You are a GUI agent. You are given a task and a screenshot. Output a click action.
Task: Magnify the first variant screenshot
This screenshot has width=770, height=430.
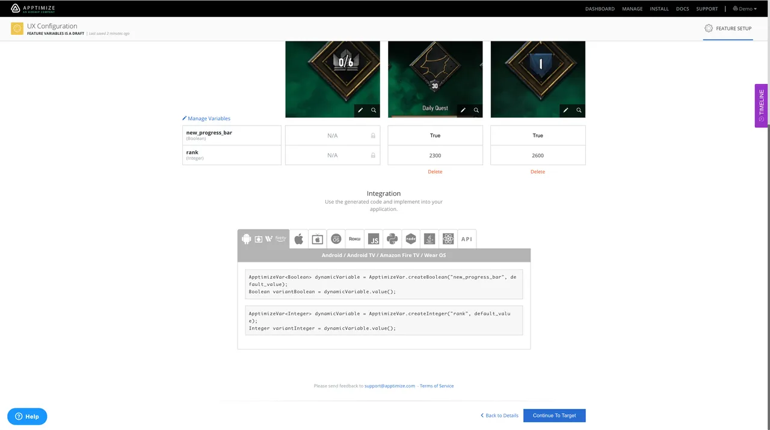374,111
